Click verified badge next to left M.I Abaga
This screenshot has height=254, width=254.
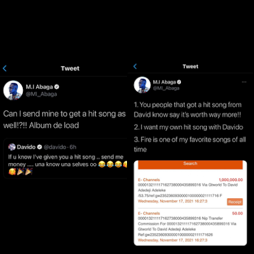pos(57,87)
